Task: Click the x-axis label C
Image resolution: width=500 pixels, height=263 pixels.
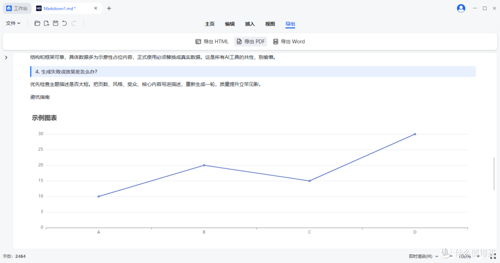Action: [x=309, y=232]
